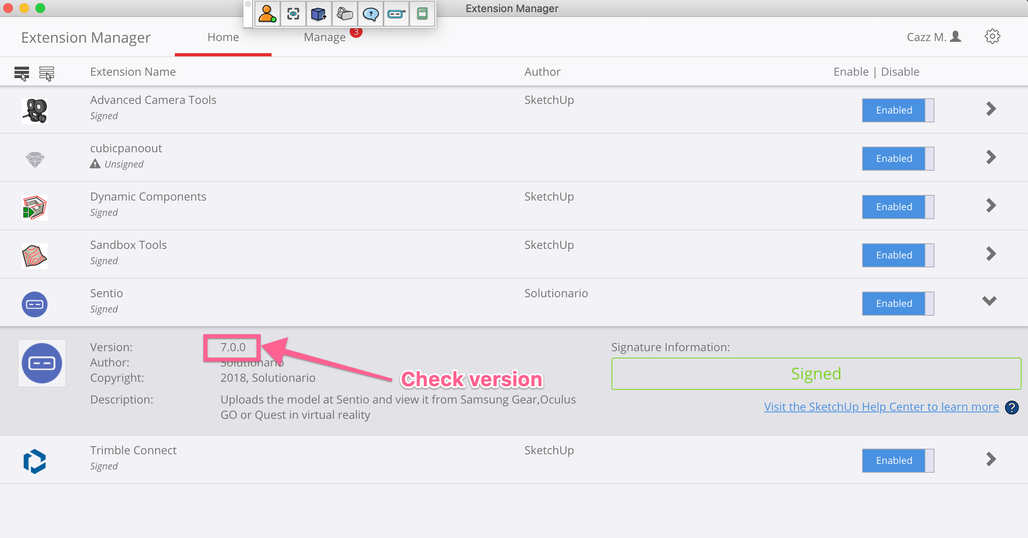Viewport: 1028px width, 538px height.
Task: Select the Sentio extension name
Action: [x=107, y=293]
